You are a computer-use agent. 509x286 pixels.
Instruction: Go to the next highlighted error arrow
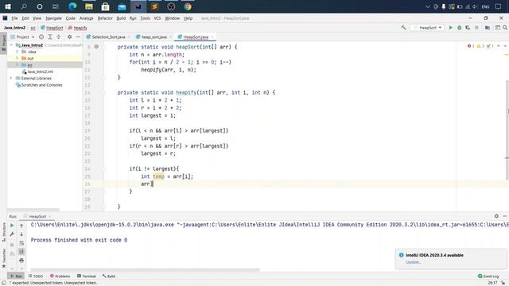click(x=505, y=46)
